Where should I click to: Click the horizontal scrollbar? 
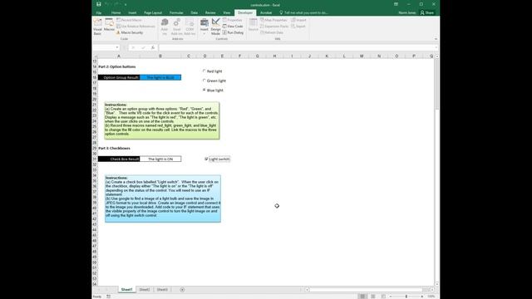click(x=367, y=290)
